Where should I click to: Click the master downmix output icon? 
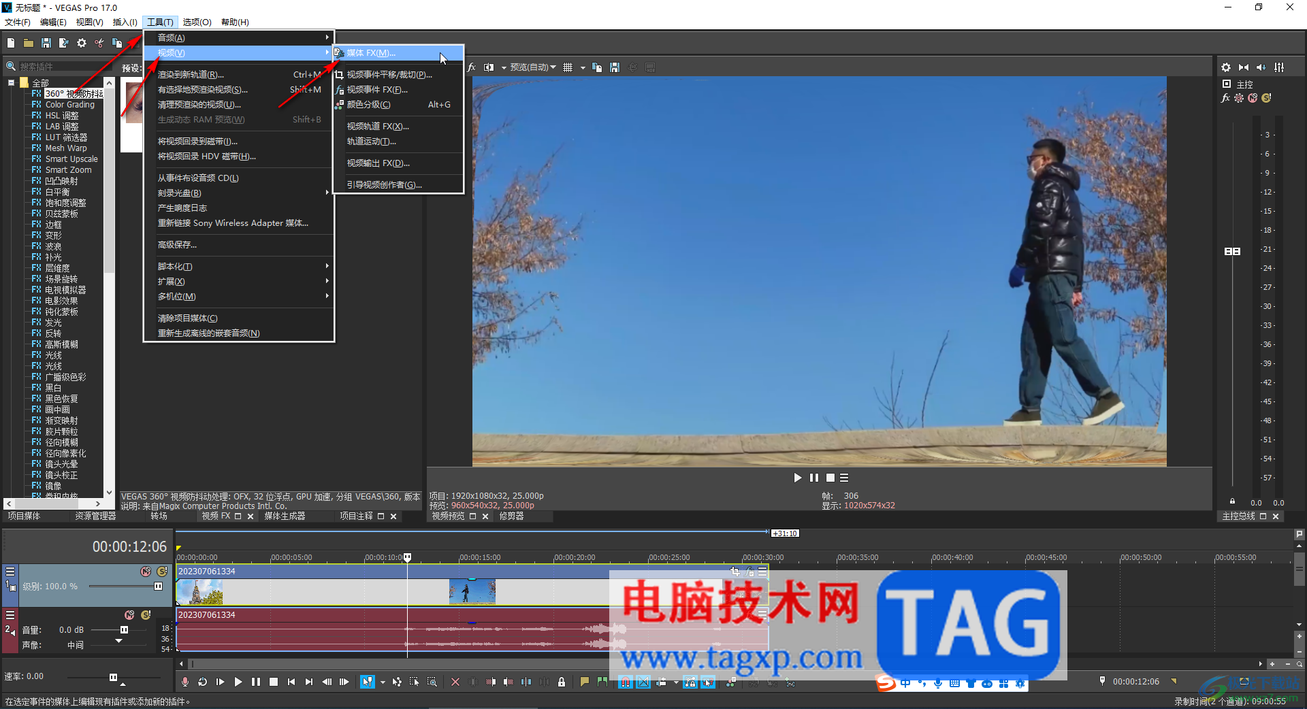click(x=1244, y=67)
